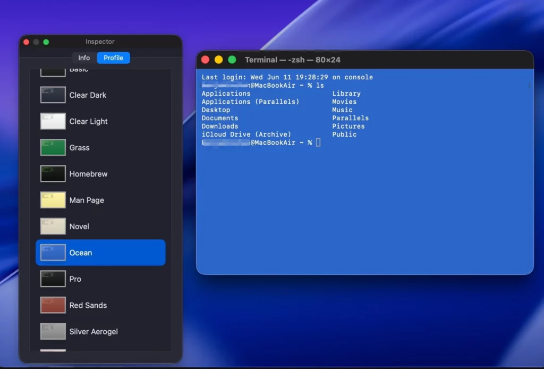Select the yellow Man Page thumbnail
544x369 pixels.
(x=53, y=200)
